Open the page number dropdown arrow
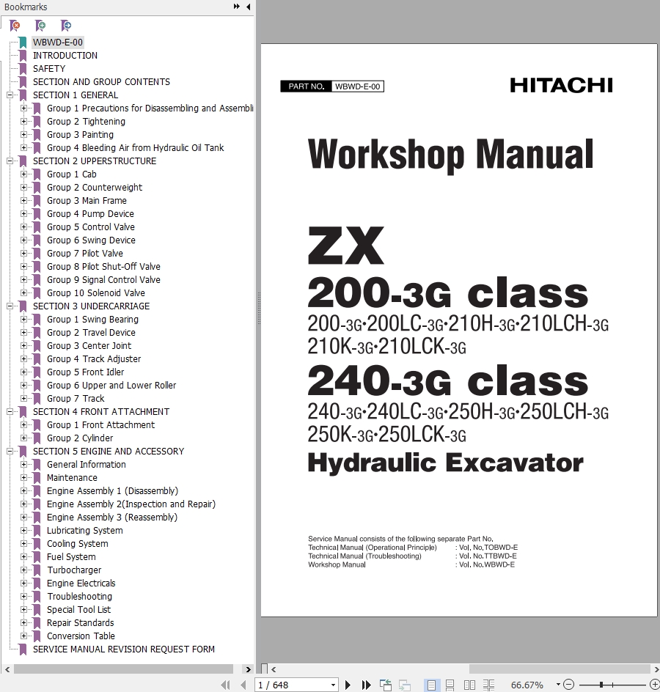Screen dimensions: 660x692 (x=333, y=685)
